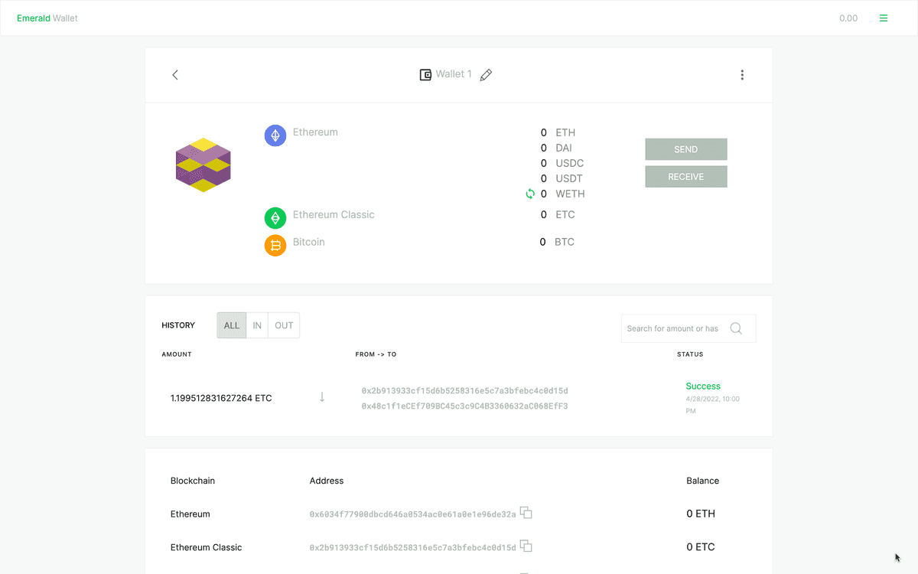
Task: Select the Ethereum logo icon
Action: tap(275, 135)
